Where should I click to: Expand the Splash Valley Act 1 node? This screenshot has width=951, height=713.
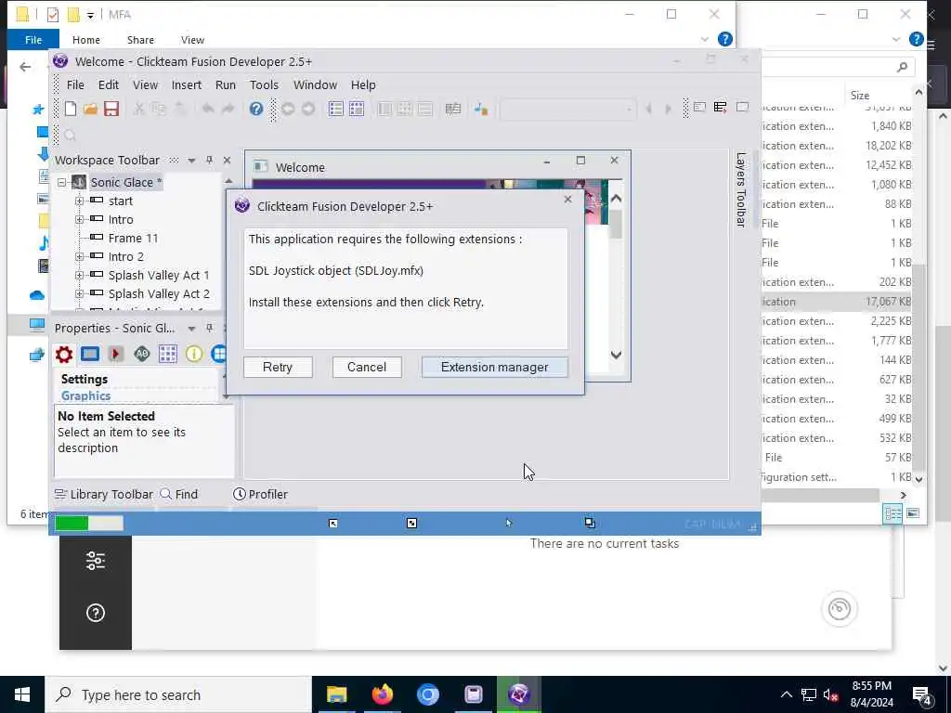(x=79, y=275)
